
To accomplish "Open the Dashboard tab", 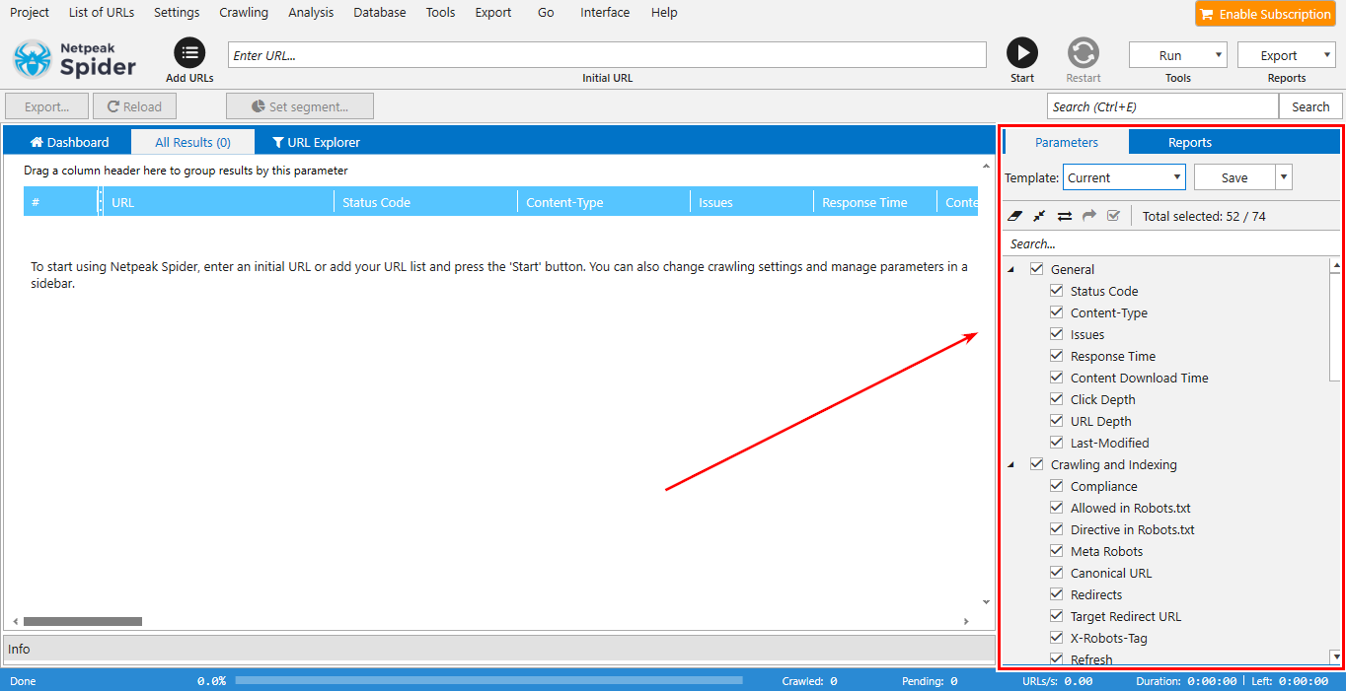I will (x=69, y=142).
